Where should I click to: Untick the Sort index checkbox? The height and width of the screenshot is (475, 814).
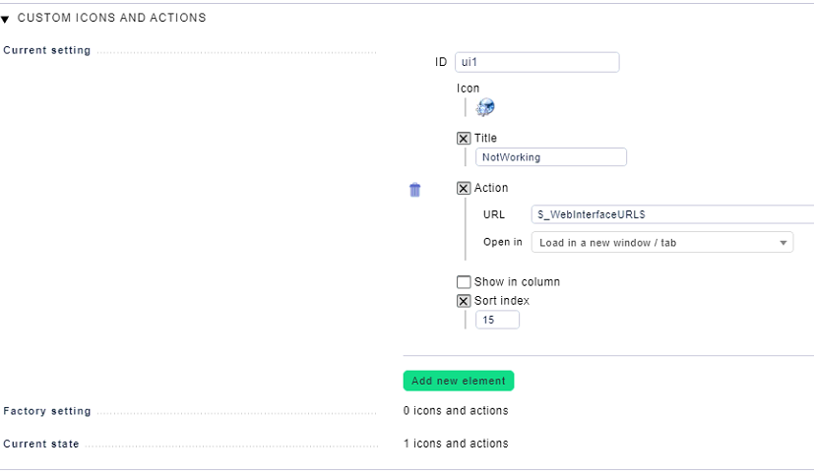pyautogui.click(x=464, y=301)
